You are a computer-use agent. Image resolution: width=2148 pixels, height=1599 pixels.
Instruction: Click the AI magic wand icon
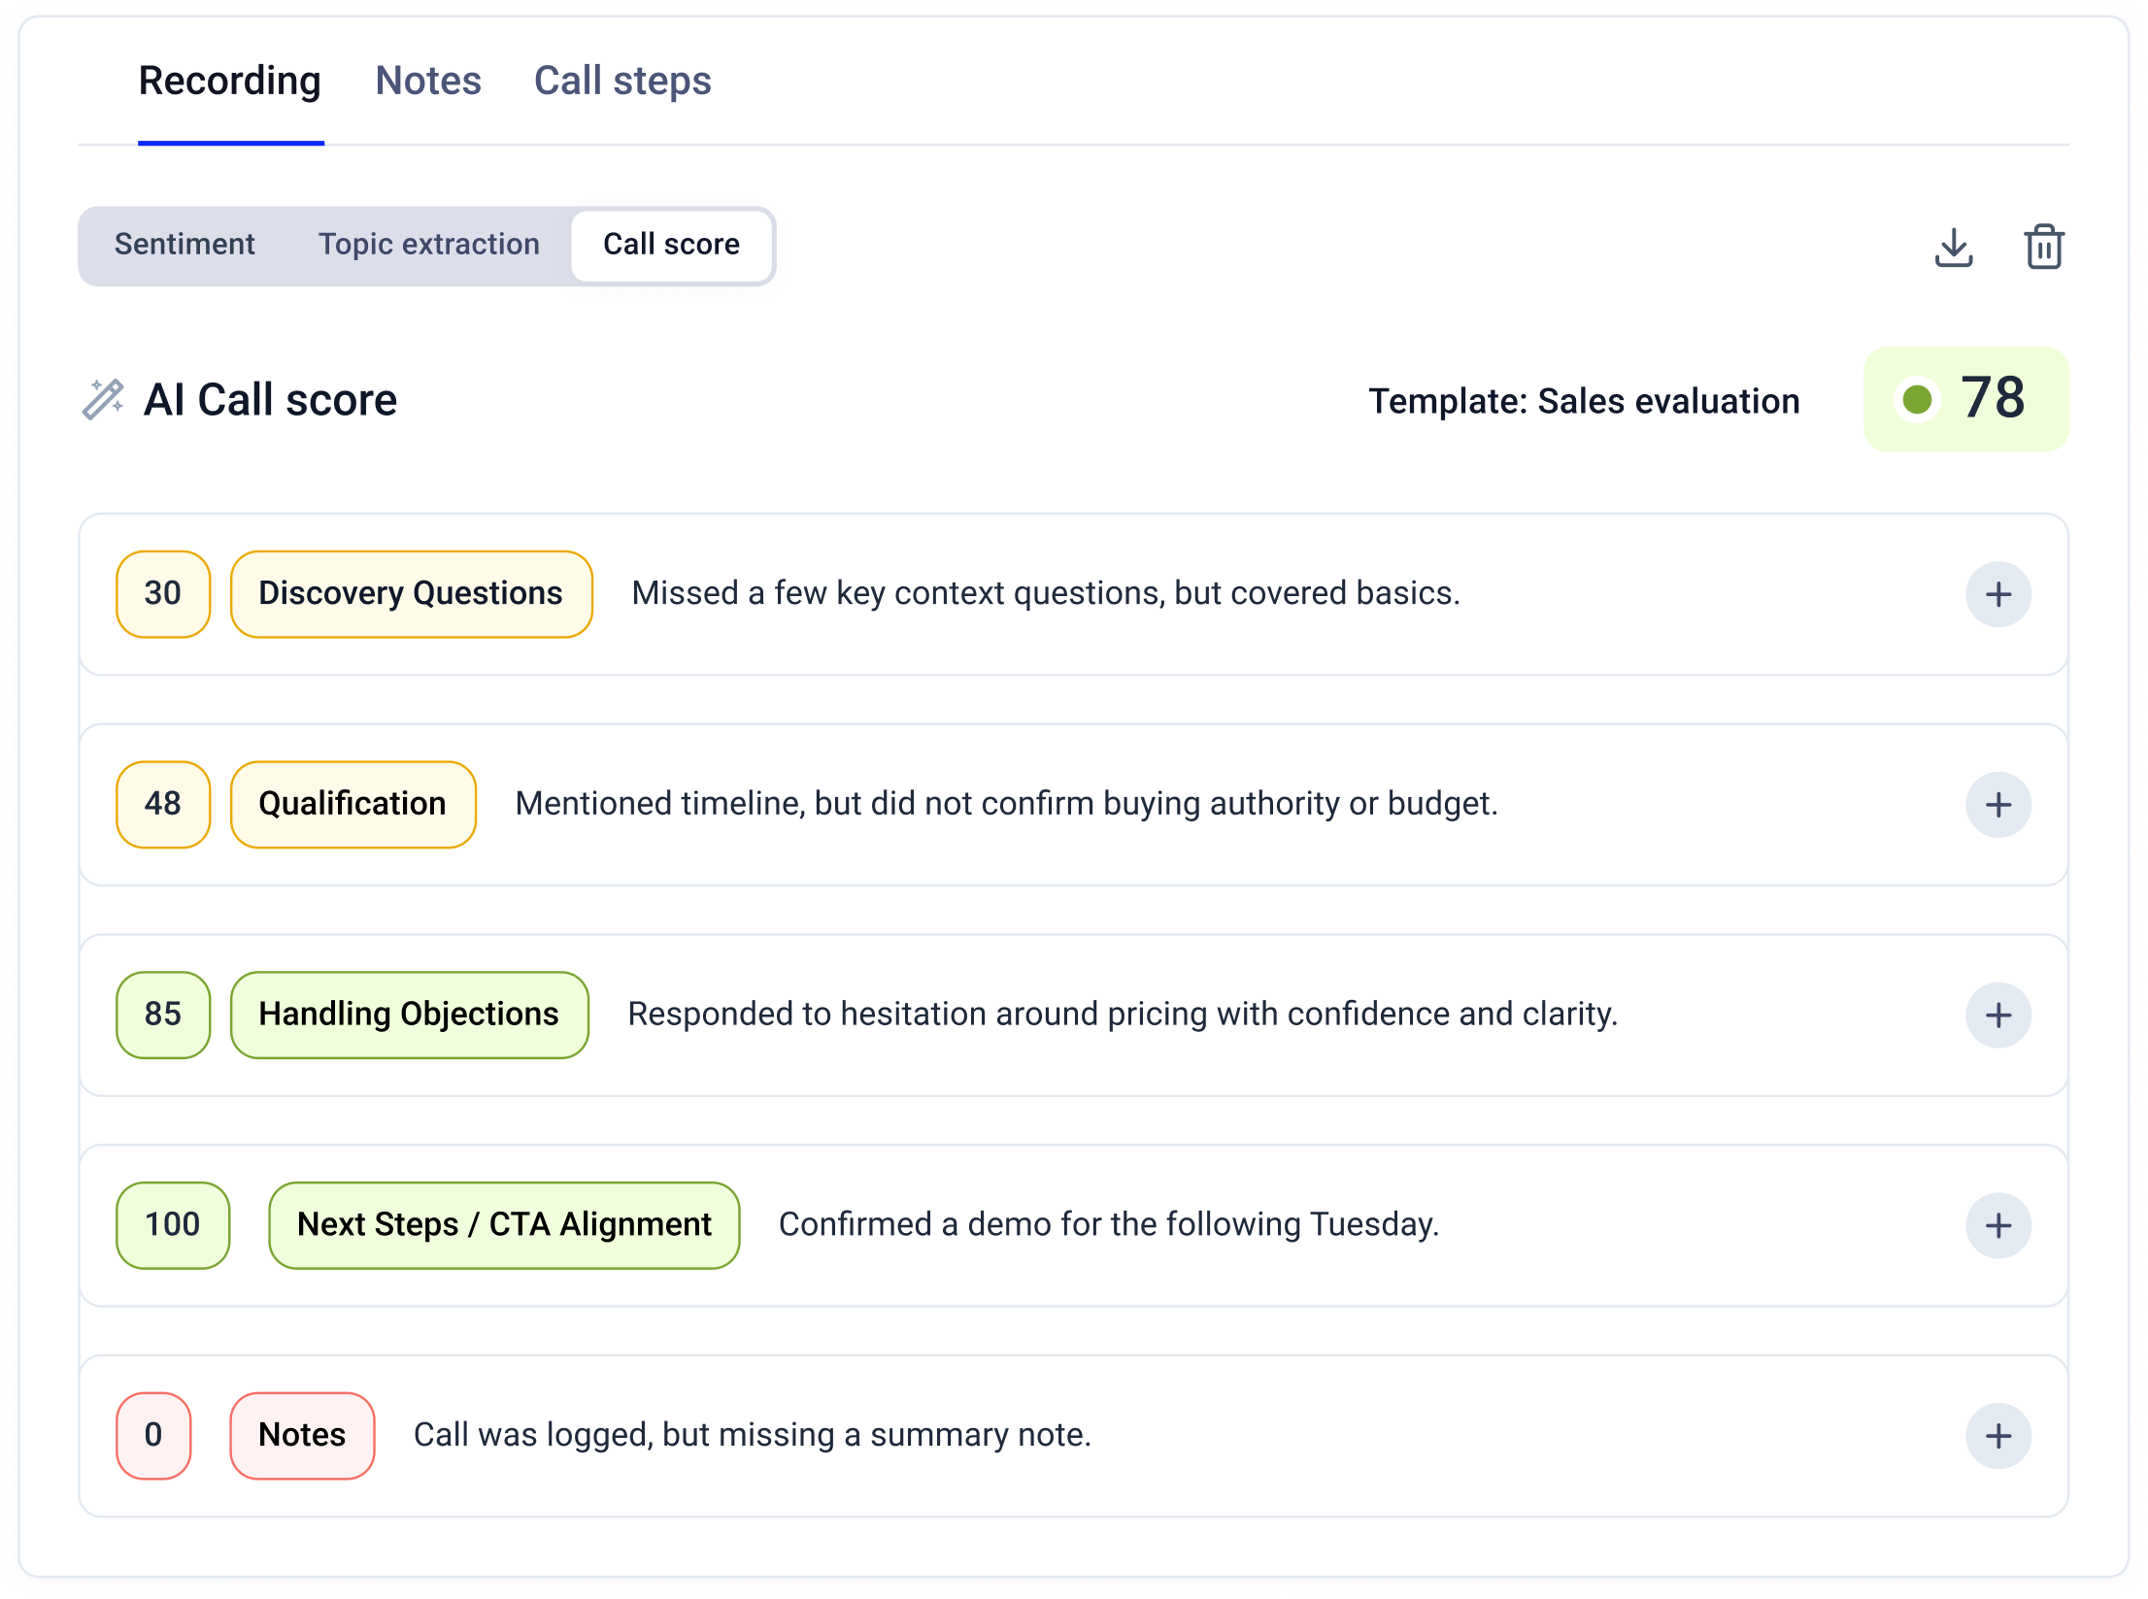(x=103, y=400)
